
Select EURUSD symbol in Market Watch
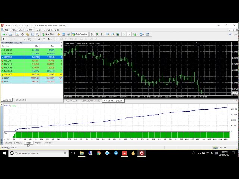pyautogui.click(x=8, y=50)
